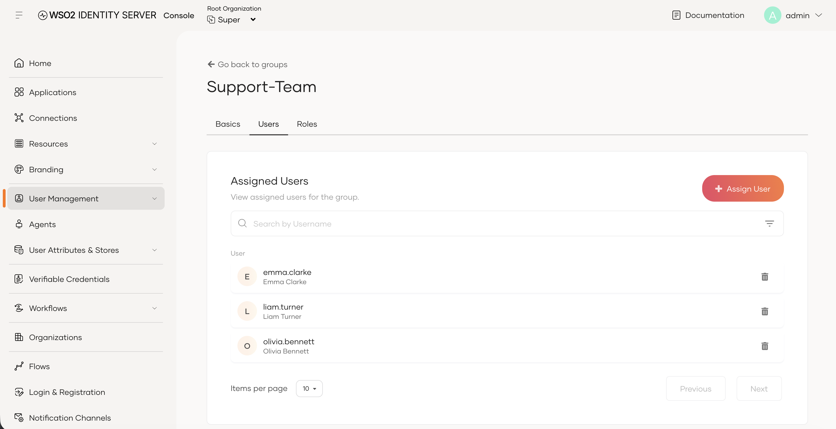Click the admin avatar icon
Viewport: 836px width, 429px height.
772,15
